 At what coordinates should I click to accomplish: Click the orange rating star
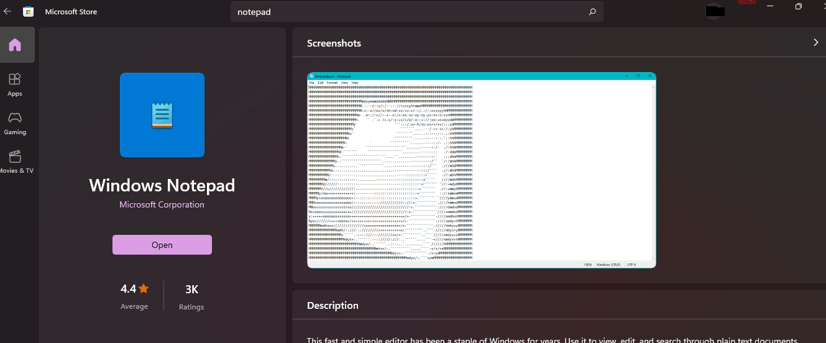144,288
